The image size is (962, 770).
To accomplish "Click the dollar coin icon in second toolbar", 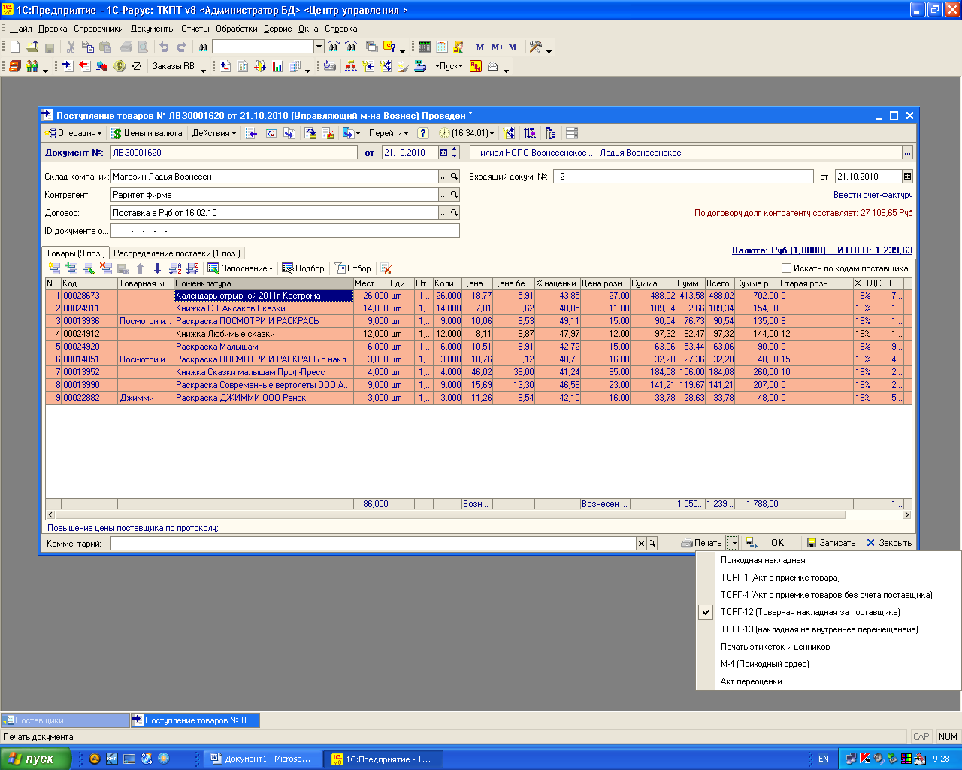I will click(x=119, y=66).
